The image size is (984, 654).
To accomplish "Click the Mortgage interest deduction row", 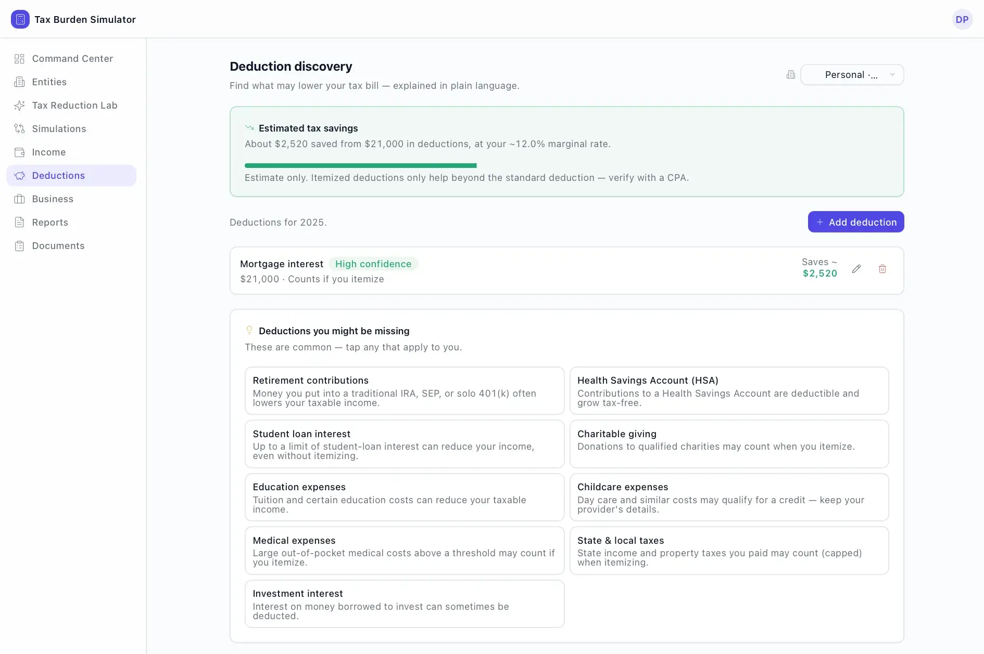I will click(566, 271).
